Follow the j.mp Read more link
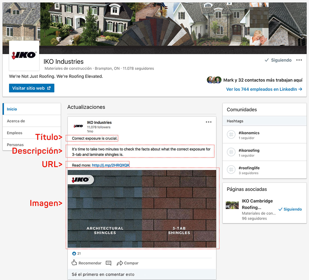This screenshot has height=280, width=309. (110, 164)
